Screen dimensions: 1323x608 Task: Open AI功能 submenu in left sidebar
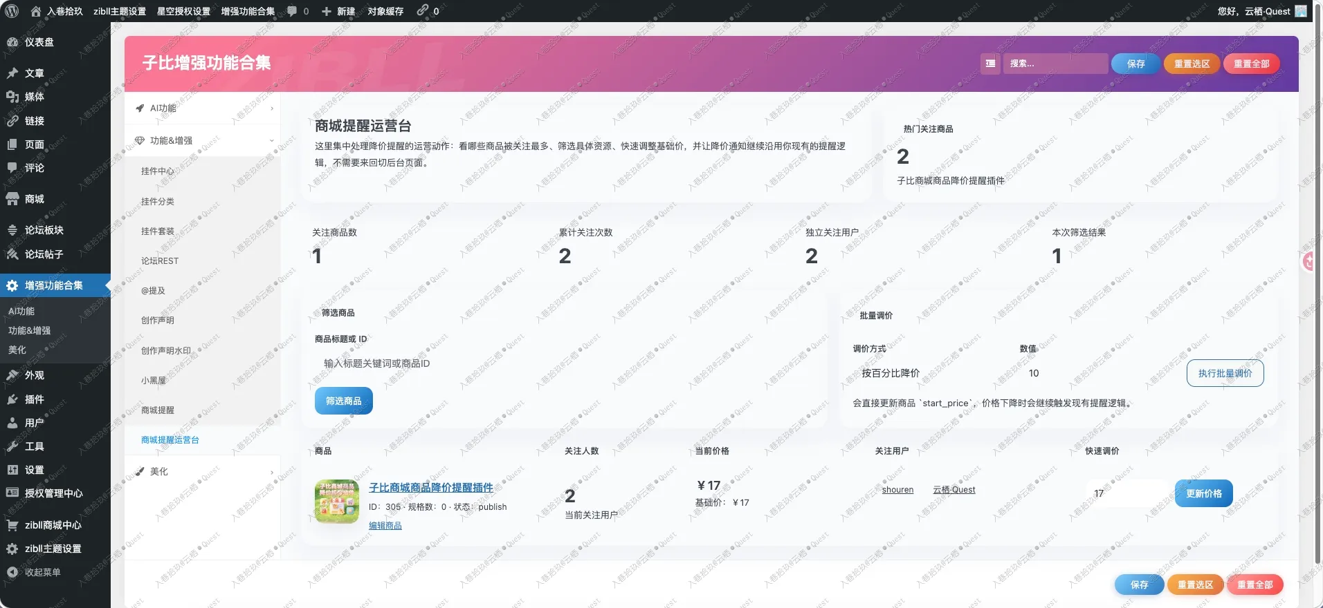tap(21, 312)
